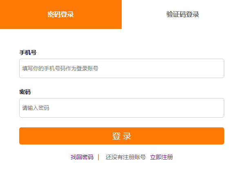This screenshot has height=188, width=243.
Task: Follow the 立即注册 registration link
Action: click(x=161, y=157)
